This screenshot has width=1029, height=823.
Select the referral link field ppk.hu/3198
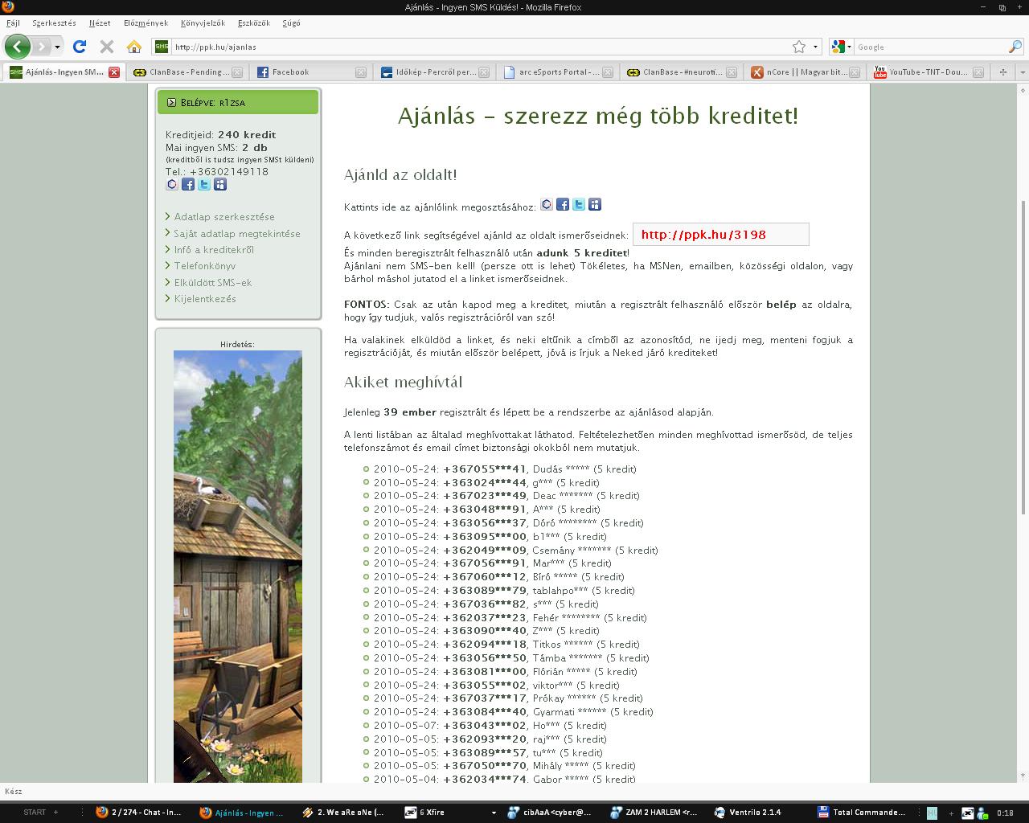tap(720, 235)
